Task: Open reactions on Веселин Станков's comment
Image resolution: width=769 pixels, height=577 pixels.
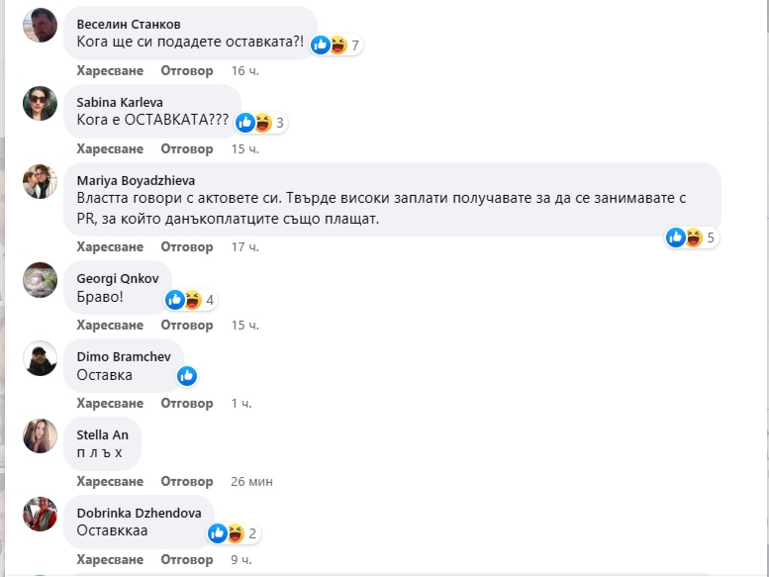Action: (x=336, y=46)
